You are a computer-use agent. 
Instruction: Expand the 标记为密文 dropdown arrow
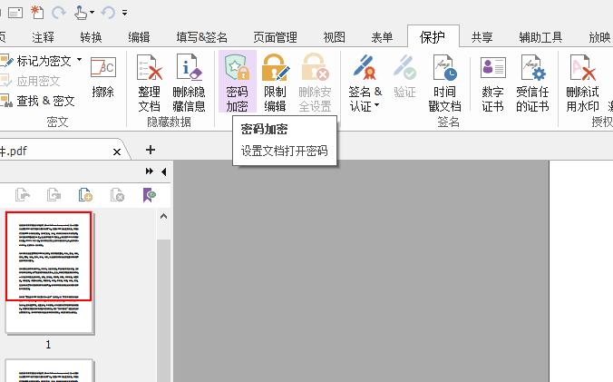pyautogui.click(x=80, y=60)
